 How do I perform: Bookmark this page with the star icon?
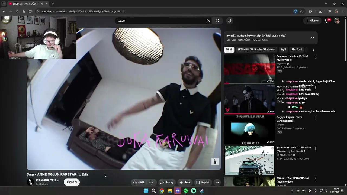pos(301,11)
